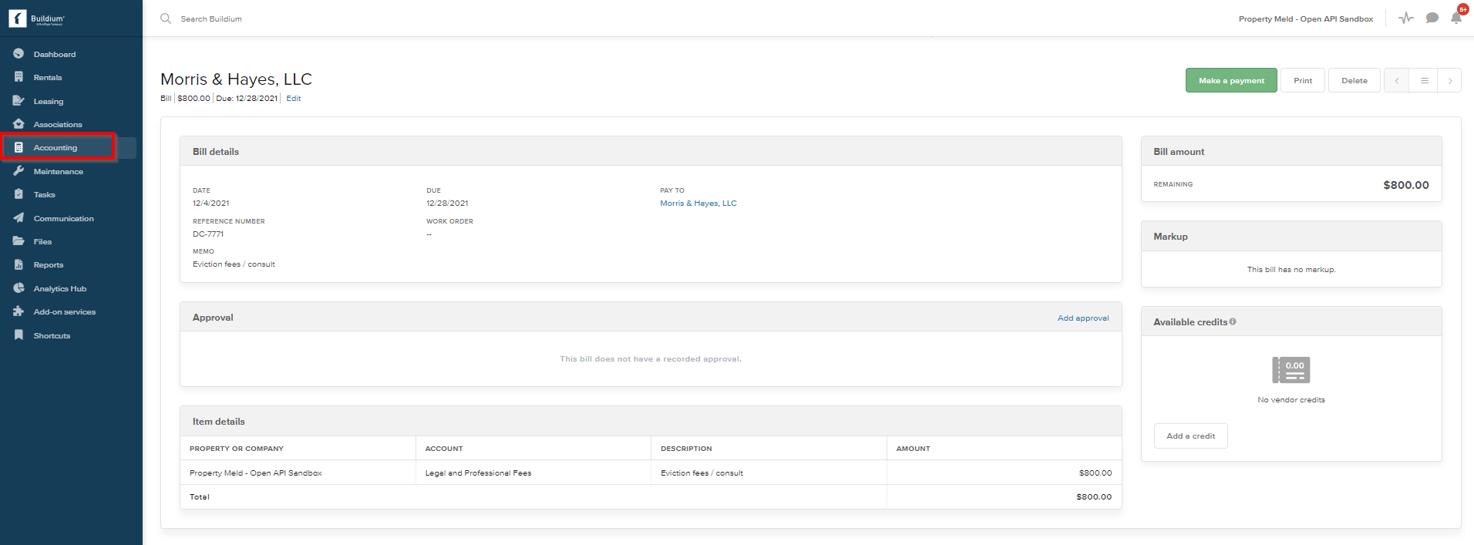
Task: Click the Add approval link
Action: click(1082, 318)
